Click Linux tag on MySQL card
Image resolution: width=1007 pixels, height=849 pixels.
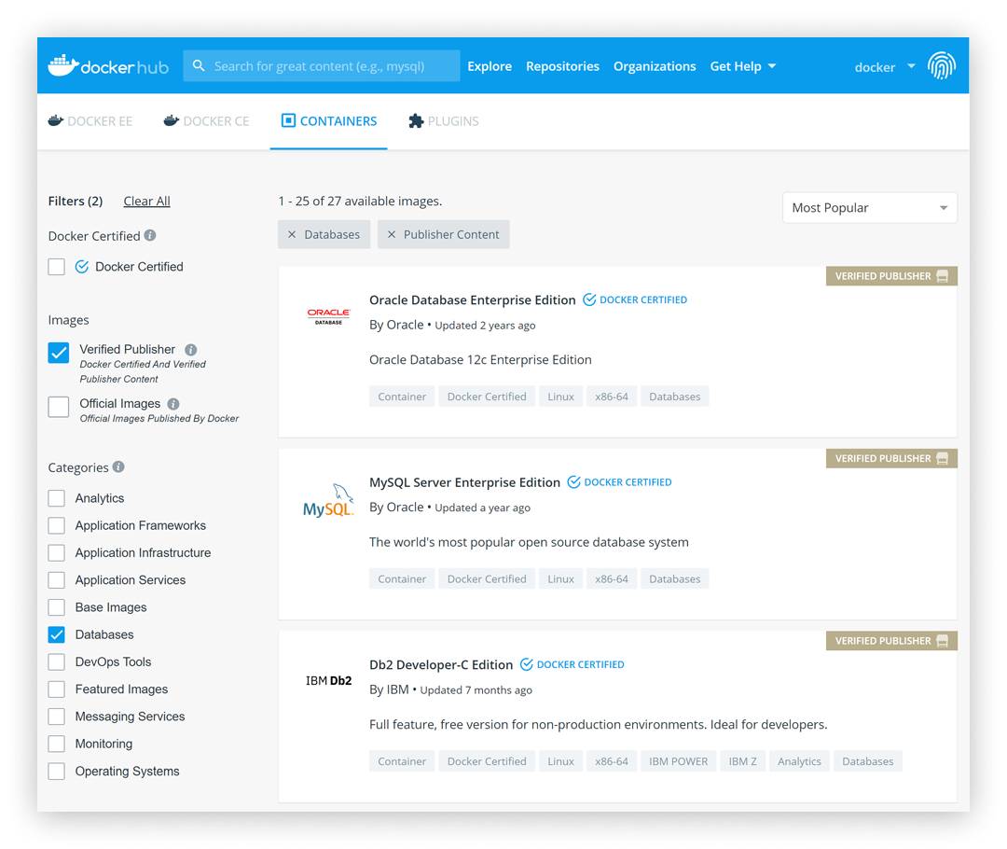coord(560,579)
